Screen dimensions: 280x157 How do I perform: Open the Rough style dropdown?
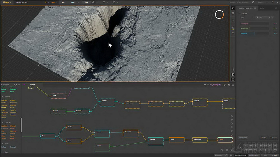(263, 17)
